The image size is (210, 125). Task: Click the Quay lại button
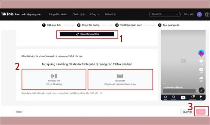187,112
